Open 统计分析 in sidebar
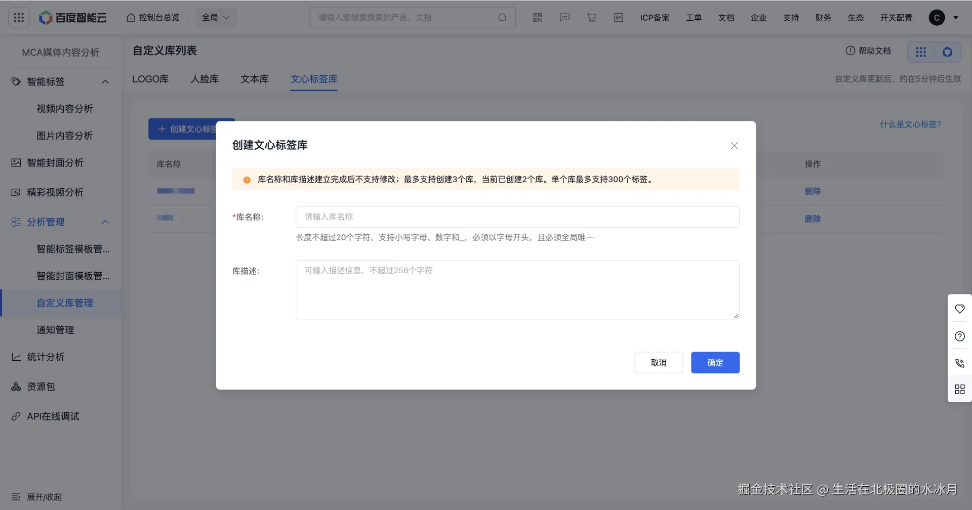Image resolution: width=972 pixels, height=510 pixels. point(46,357)
